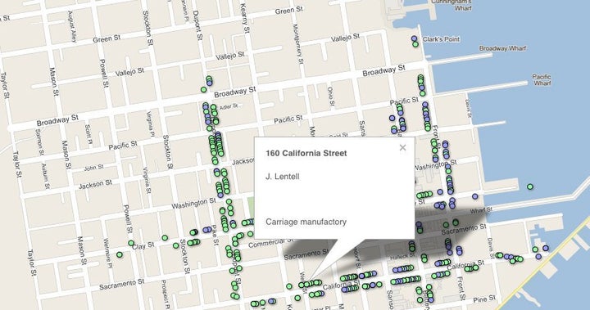
Task: Click the Broadway Wharf map label
Action: click(x=502, y=48)
